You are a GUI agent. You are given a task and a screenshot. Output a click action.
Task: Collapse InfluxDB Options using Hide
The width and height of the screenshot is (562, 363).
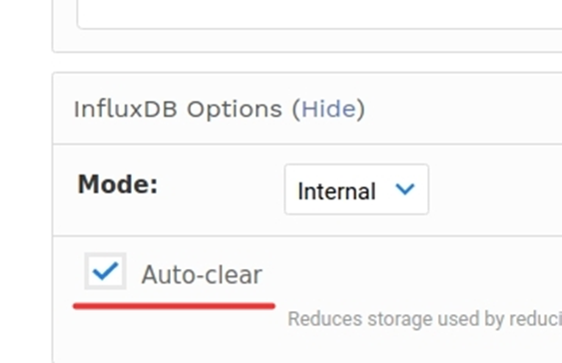coord(328,109)
